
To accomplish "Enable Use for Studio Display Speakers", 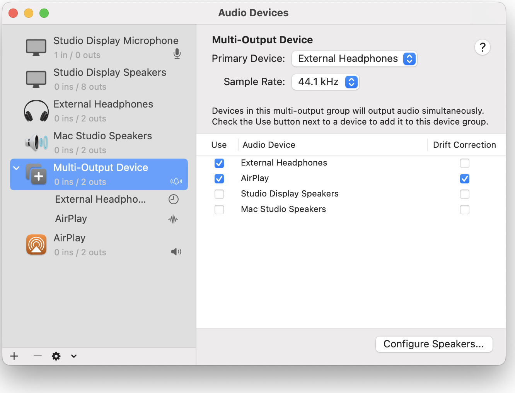I will pos(219,194).
